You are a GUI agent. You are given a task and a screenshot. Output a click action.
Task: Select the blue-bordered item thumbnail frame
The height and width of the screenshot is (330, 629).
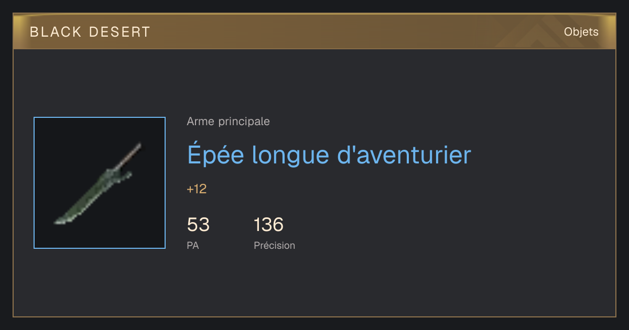coord(100,183)
